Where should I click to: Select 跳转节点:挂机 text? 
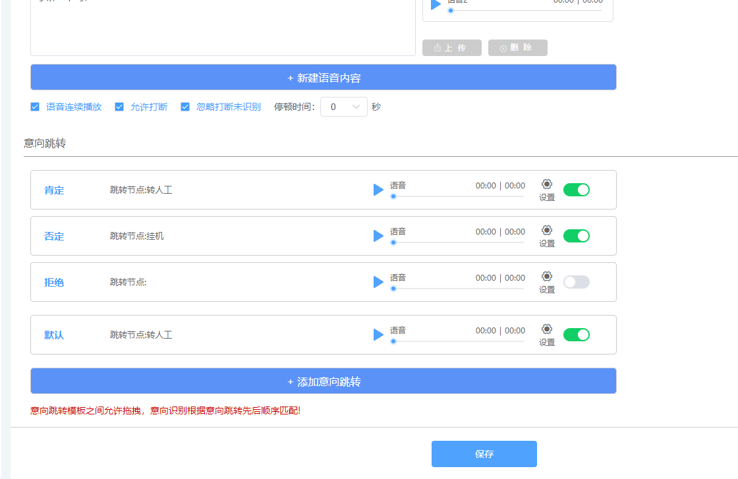coord(137,237)
